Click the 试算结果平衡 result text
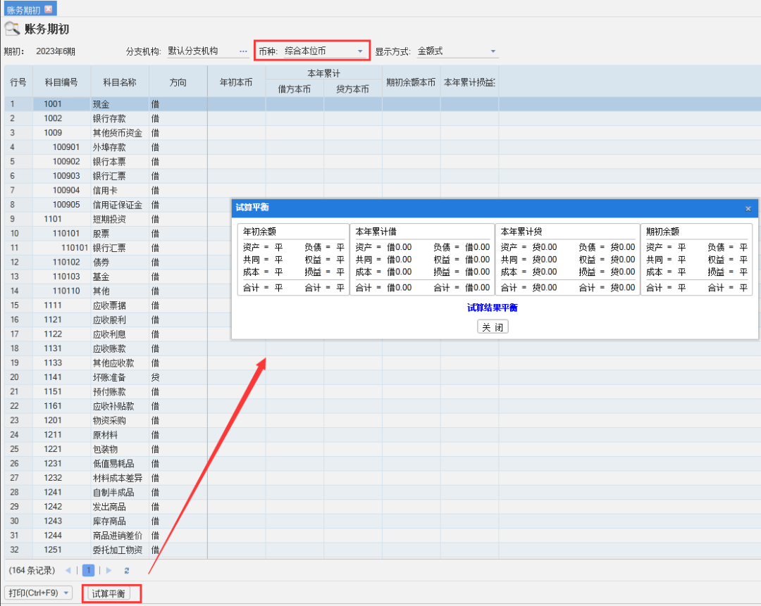 click(x=492, y=308)
